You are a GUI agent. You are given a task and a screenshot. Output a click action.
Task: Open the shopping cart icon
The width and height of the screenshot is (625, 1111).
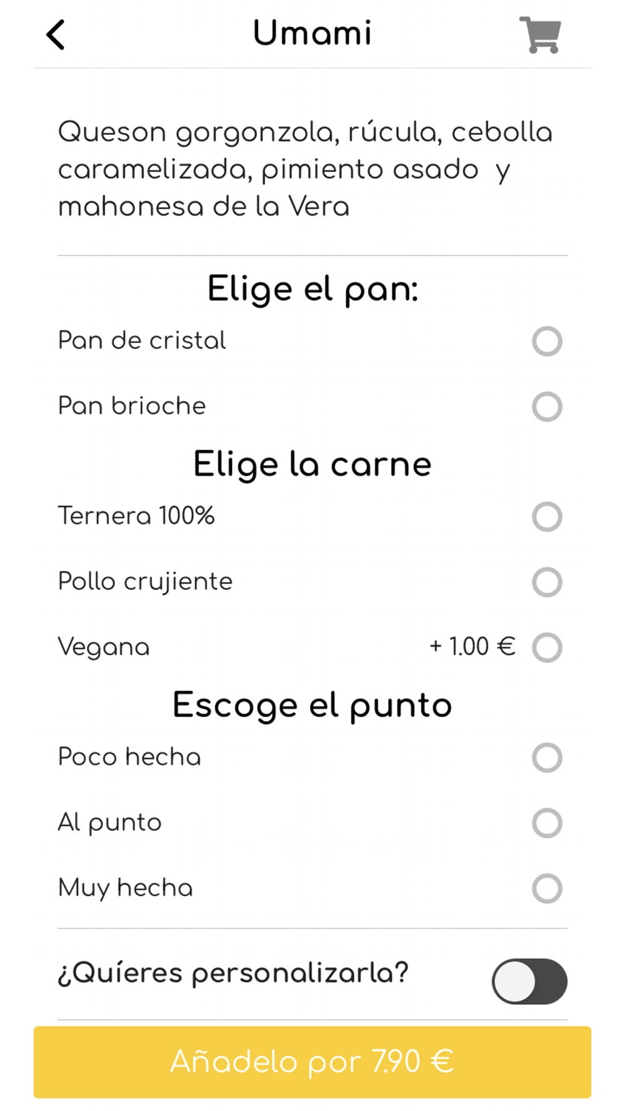pos(541,35)
